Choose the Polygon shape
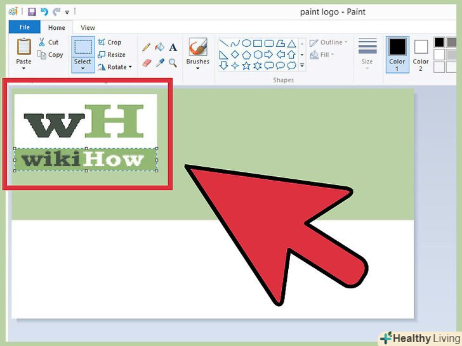This screenshot has height=346, width=462. click(x=280, y=44)
